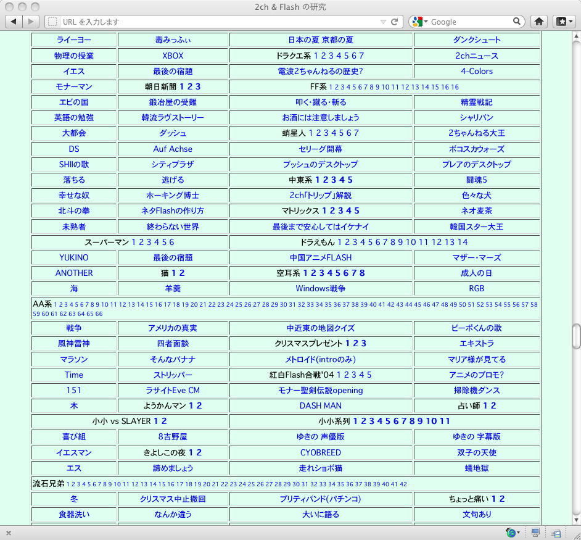Viewport: 581px width, 540px height.
Task: Reload the page with the refresh icon
Action: tap(394, 22)
